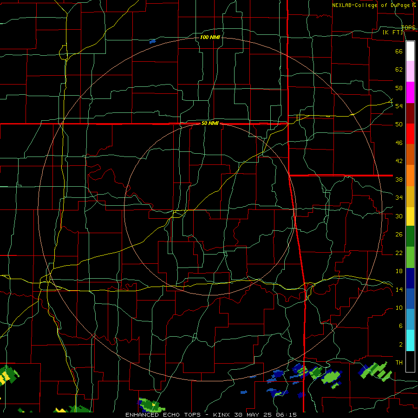
Task: Click the '50' legend value
Action: (x=399, y=124)
